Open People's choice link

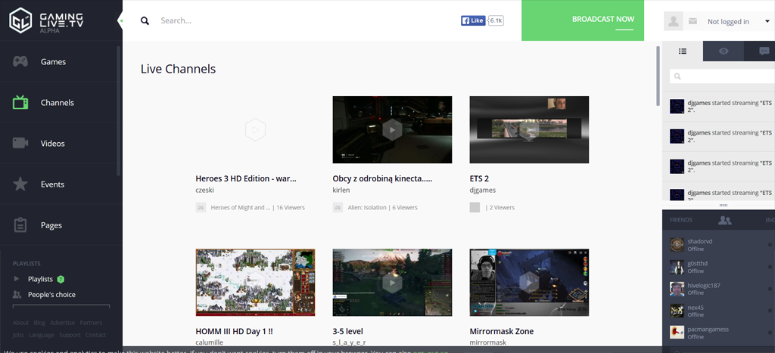51,295
